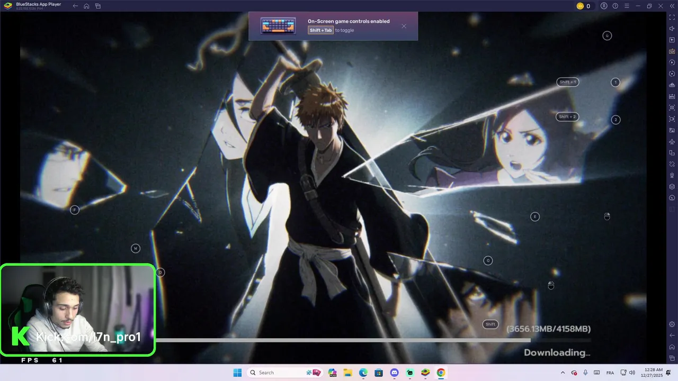Tap the W key control overlay

[x=136, y=248]
